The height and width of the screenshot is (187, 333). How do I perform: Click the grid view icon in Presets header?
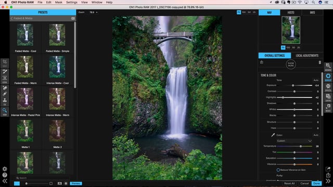[73, 19]
